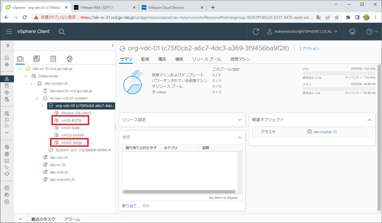The height and width of the screenshot is (223, 382).
Task: Switch to Storage inventory view icon
Action: 53,59
